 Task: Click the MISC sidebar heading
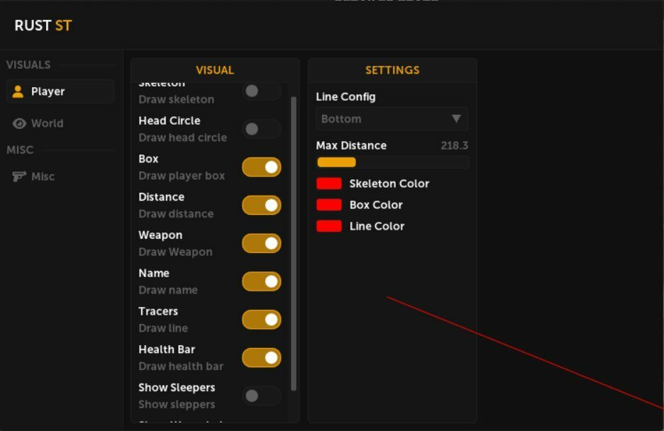[20, 150]
